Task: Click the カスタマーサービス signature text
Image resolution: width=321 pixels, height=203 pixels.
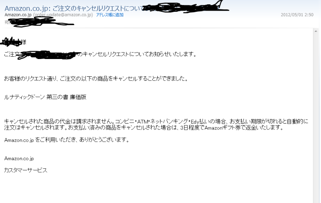Action: click(26, 170)
